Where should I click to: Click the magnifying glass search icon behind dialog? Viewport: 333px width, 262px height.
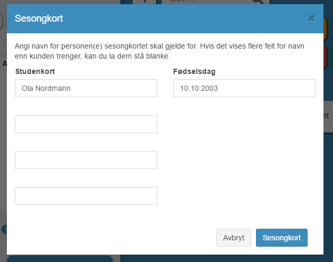point(258,2)
